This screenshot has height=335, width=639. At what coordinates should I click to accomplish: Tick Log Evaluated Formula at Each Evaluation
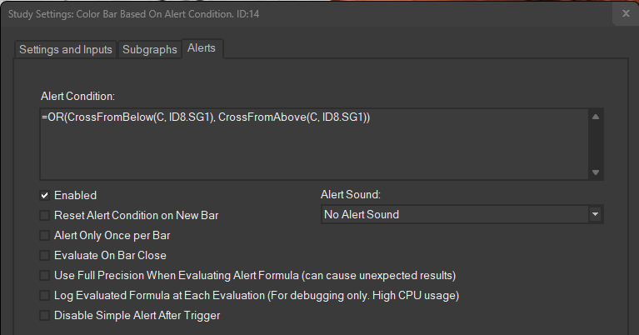pyautogui.click(x=44, y=296)
